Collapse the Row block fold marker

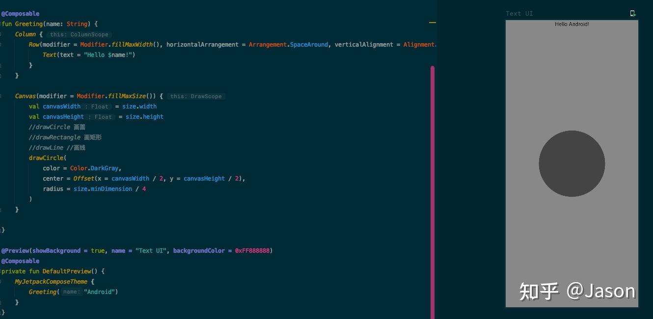click(1, 45)
